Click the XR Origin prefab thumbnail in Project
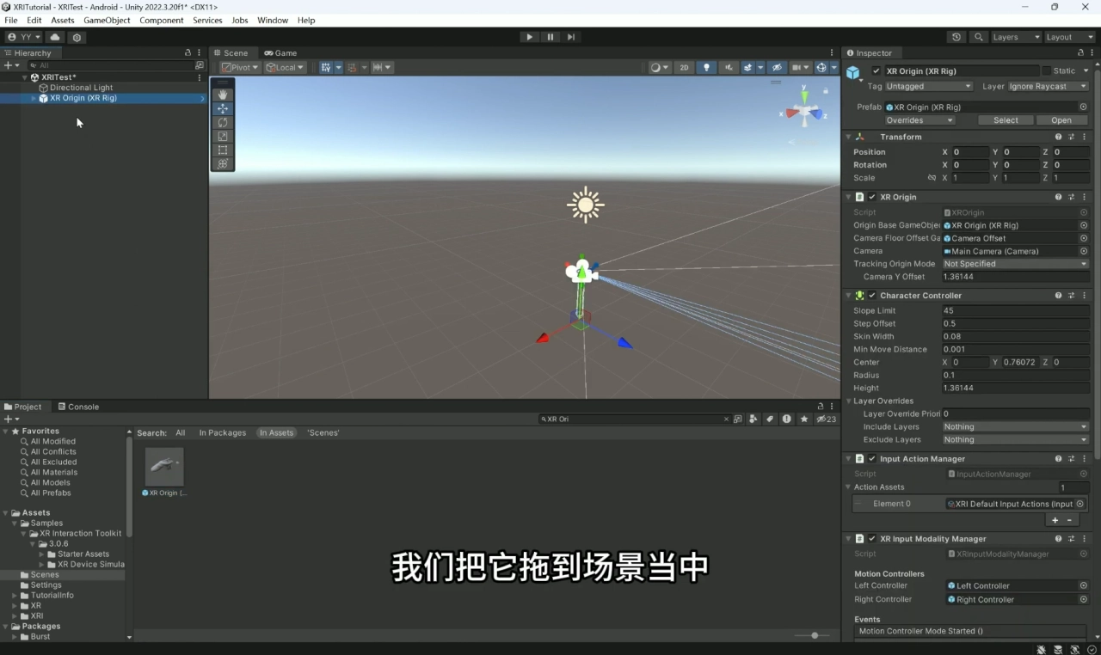The width and height of the screenshot is (1101, 655). (164, 467)
